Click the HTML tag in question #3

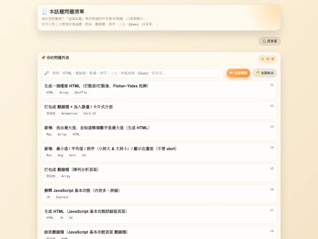pyautogui.click(x=76, y=135)
